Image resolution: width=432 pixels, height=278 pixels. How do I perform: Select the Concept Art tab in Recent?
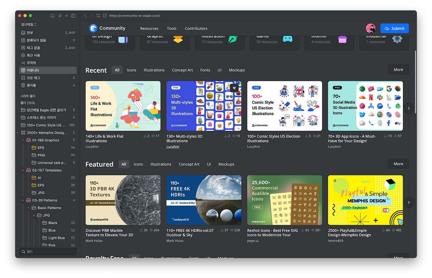(x=182, y=70)
